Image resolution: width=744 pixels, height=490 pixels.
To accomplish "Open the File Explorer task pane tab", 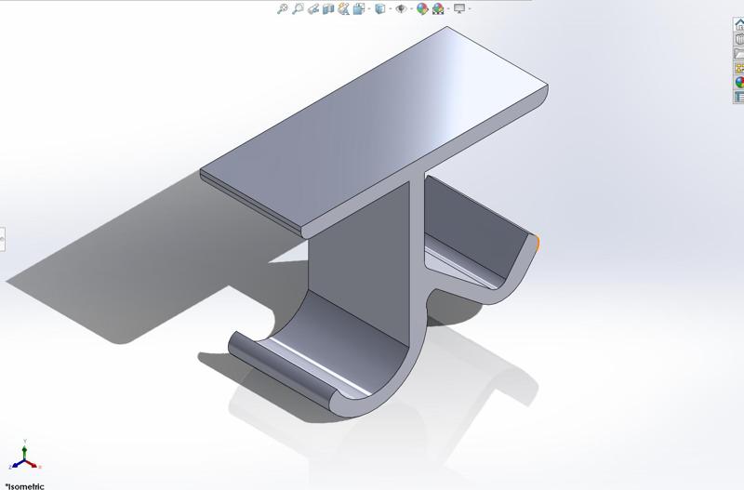I will pyautogui.click(x=738, y=53).
